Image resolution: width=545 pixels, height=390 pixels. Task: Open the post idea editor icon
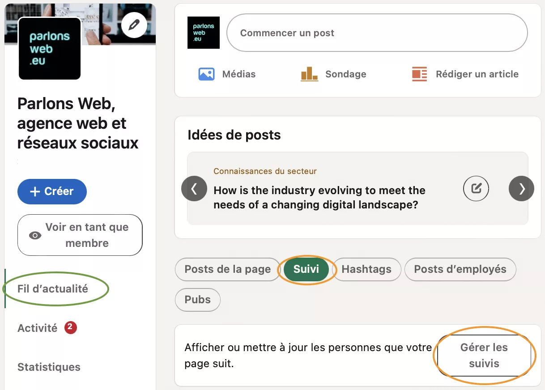pyautogui.click(x=476, y=188)
